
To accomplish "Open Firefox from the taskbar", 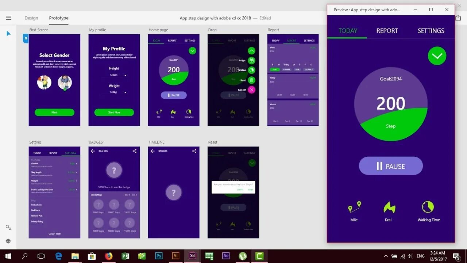I will (x=108, y=256).
